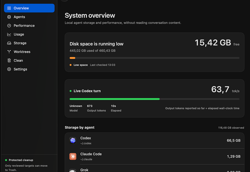Click the 66,5 GB Codex size

[x=233, y=141]
